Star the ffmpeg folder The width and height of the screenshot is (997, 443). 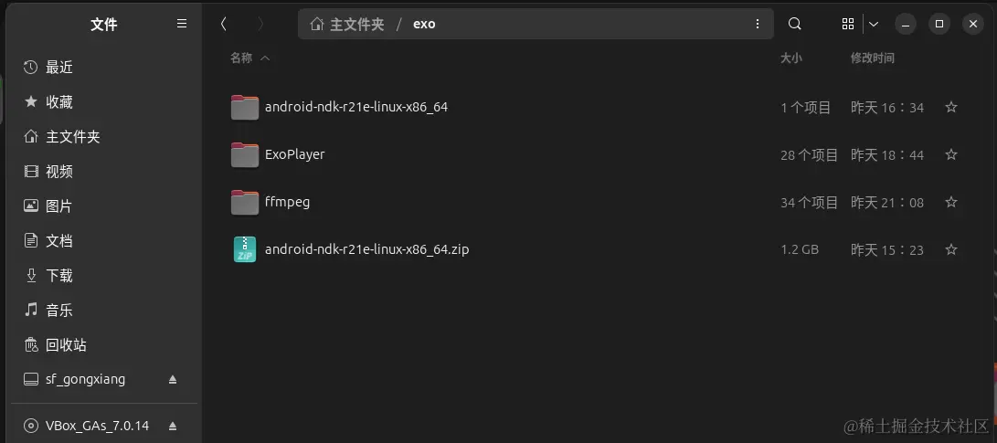951,202
